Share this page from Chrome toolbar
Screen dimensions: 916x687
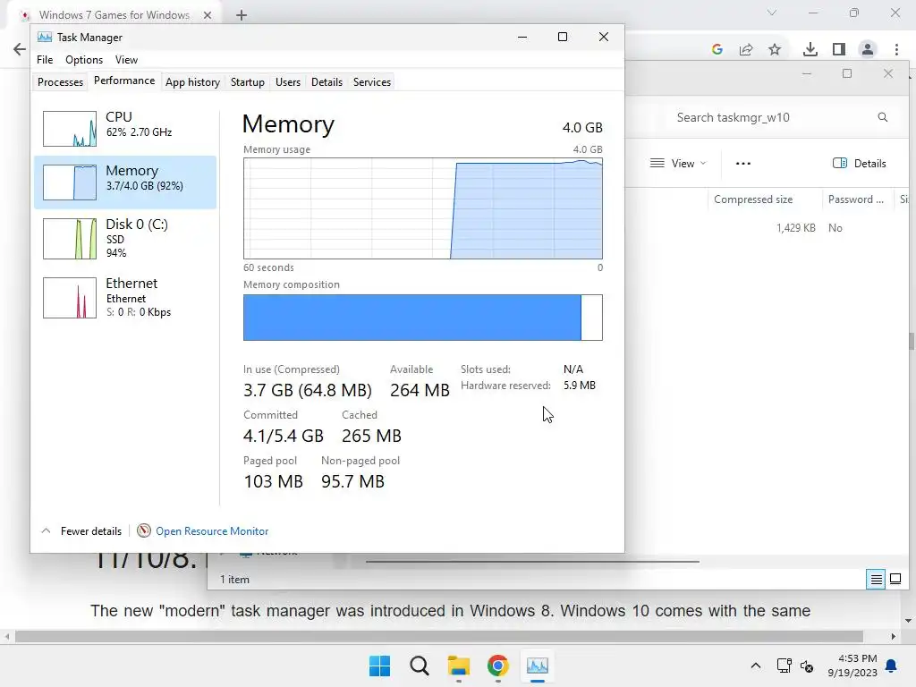pos(746,50)
